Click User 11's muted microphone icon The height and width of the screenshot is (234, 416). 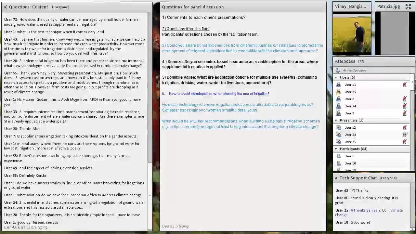(x=404, y=84)
